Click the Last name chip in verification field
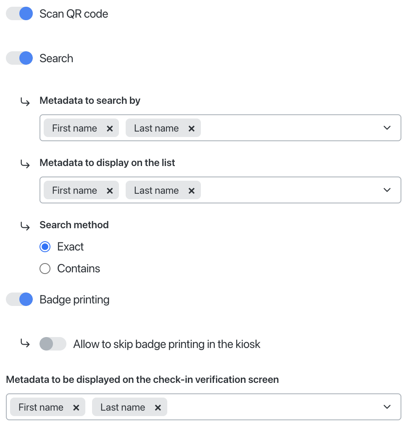406x427 pixels. click(122, 407)
